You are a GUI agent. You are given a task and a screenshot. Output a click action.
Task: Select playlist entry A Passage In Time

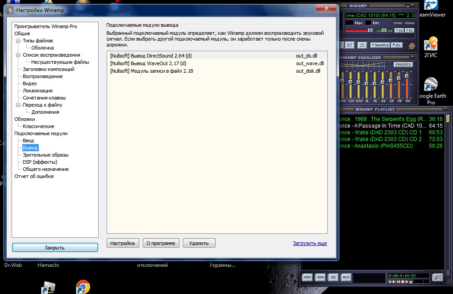(x=391, y=126)
